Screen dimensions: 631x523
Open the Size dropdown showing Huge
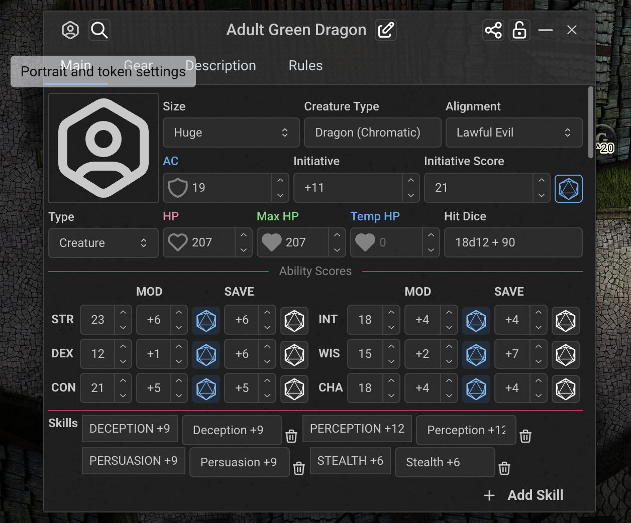tap(231, 133)
